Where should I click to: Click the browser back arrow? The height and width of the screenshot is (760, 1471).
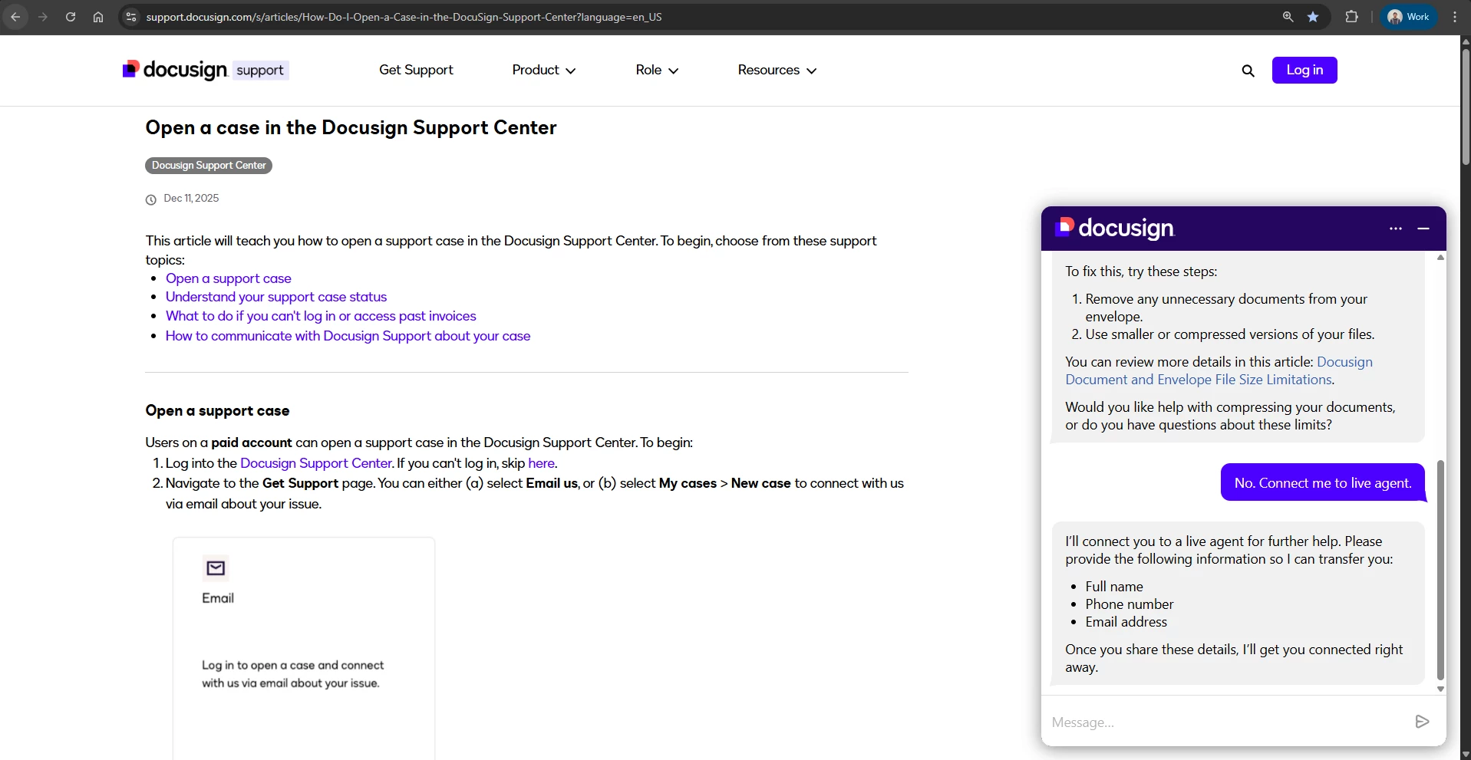tap(15, 17)
